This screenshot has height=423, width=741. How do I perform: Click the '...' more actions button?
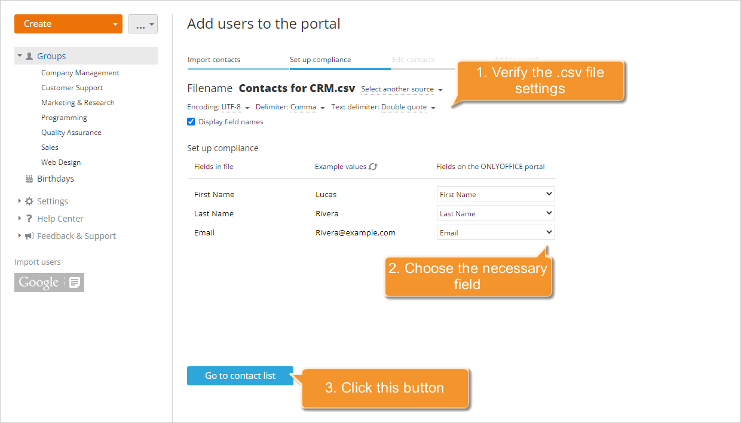tap(143, 24)
